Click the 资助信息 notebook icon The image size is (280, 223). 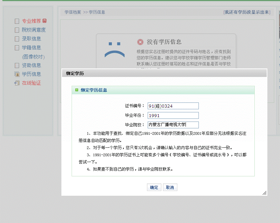click(16, 65)
